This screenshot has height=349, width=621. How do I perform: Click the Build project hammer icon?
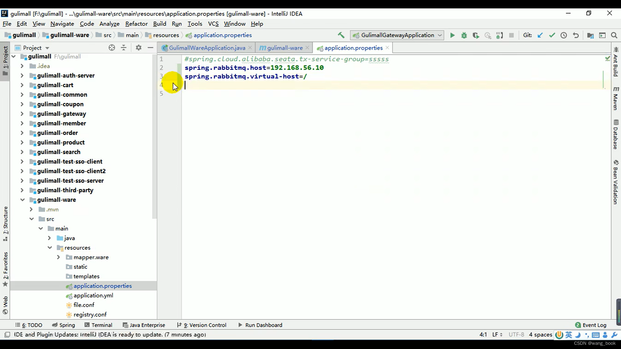coord(341,35)
